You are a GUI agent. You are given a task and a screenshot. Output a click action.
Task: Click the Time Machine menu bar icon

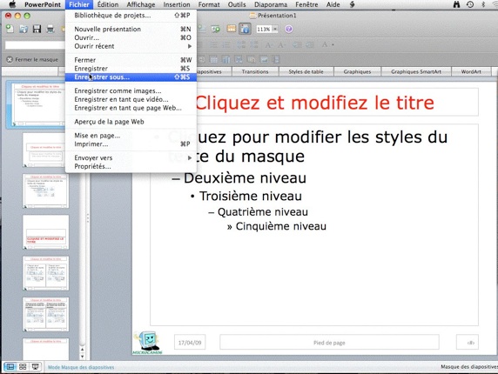(x=470, y=4)
